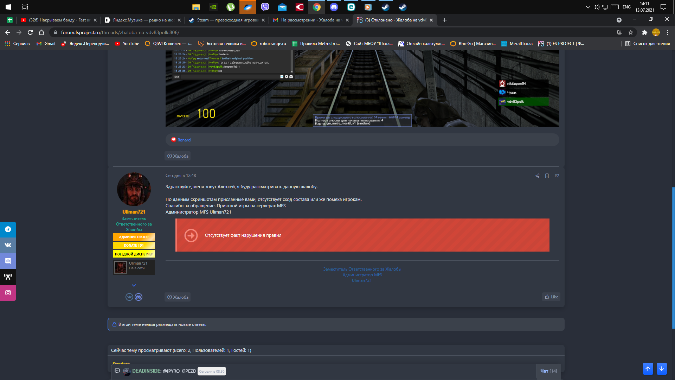Open VK link in left social sidebar
Image resolution: width=675 pixels, height=380 pixels.
click(x=8, y=245)
